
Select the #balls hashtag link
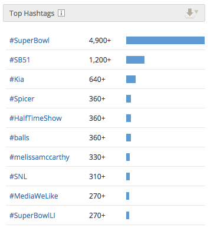(19, 137)
